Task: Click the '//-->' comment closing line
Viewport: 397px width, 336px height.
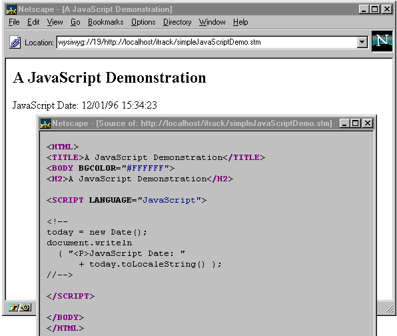Action: click(x=60, y=275)
